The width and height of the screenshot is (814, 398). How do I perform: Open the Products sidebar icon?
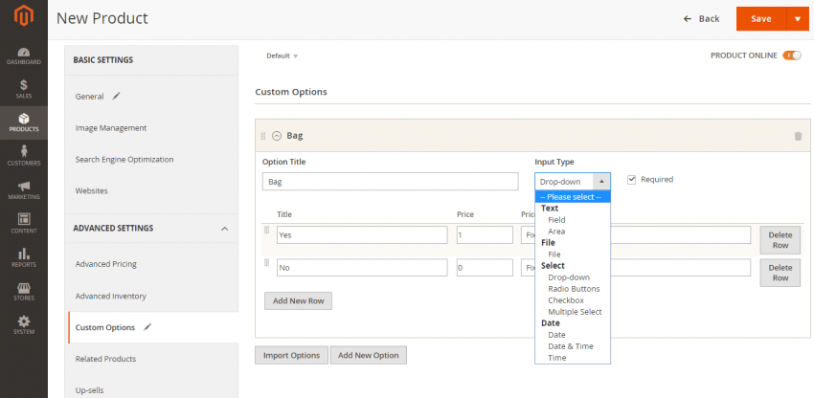(23, 123)
